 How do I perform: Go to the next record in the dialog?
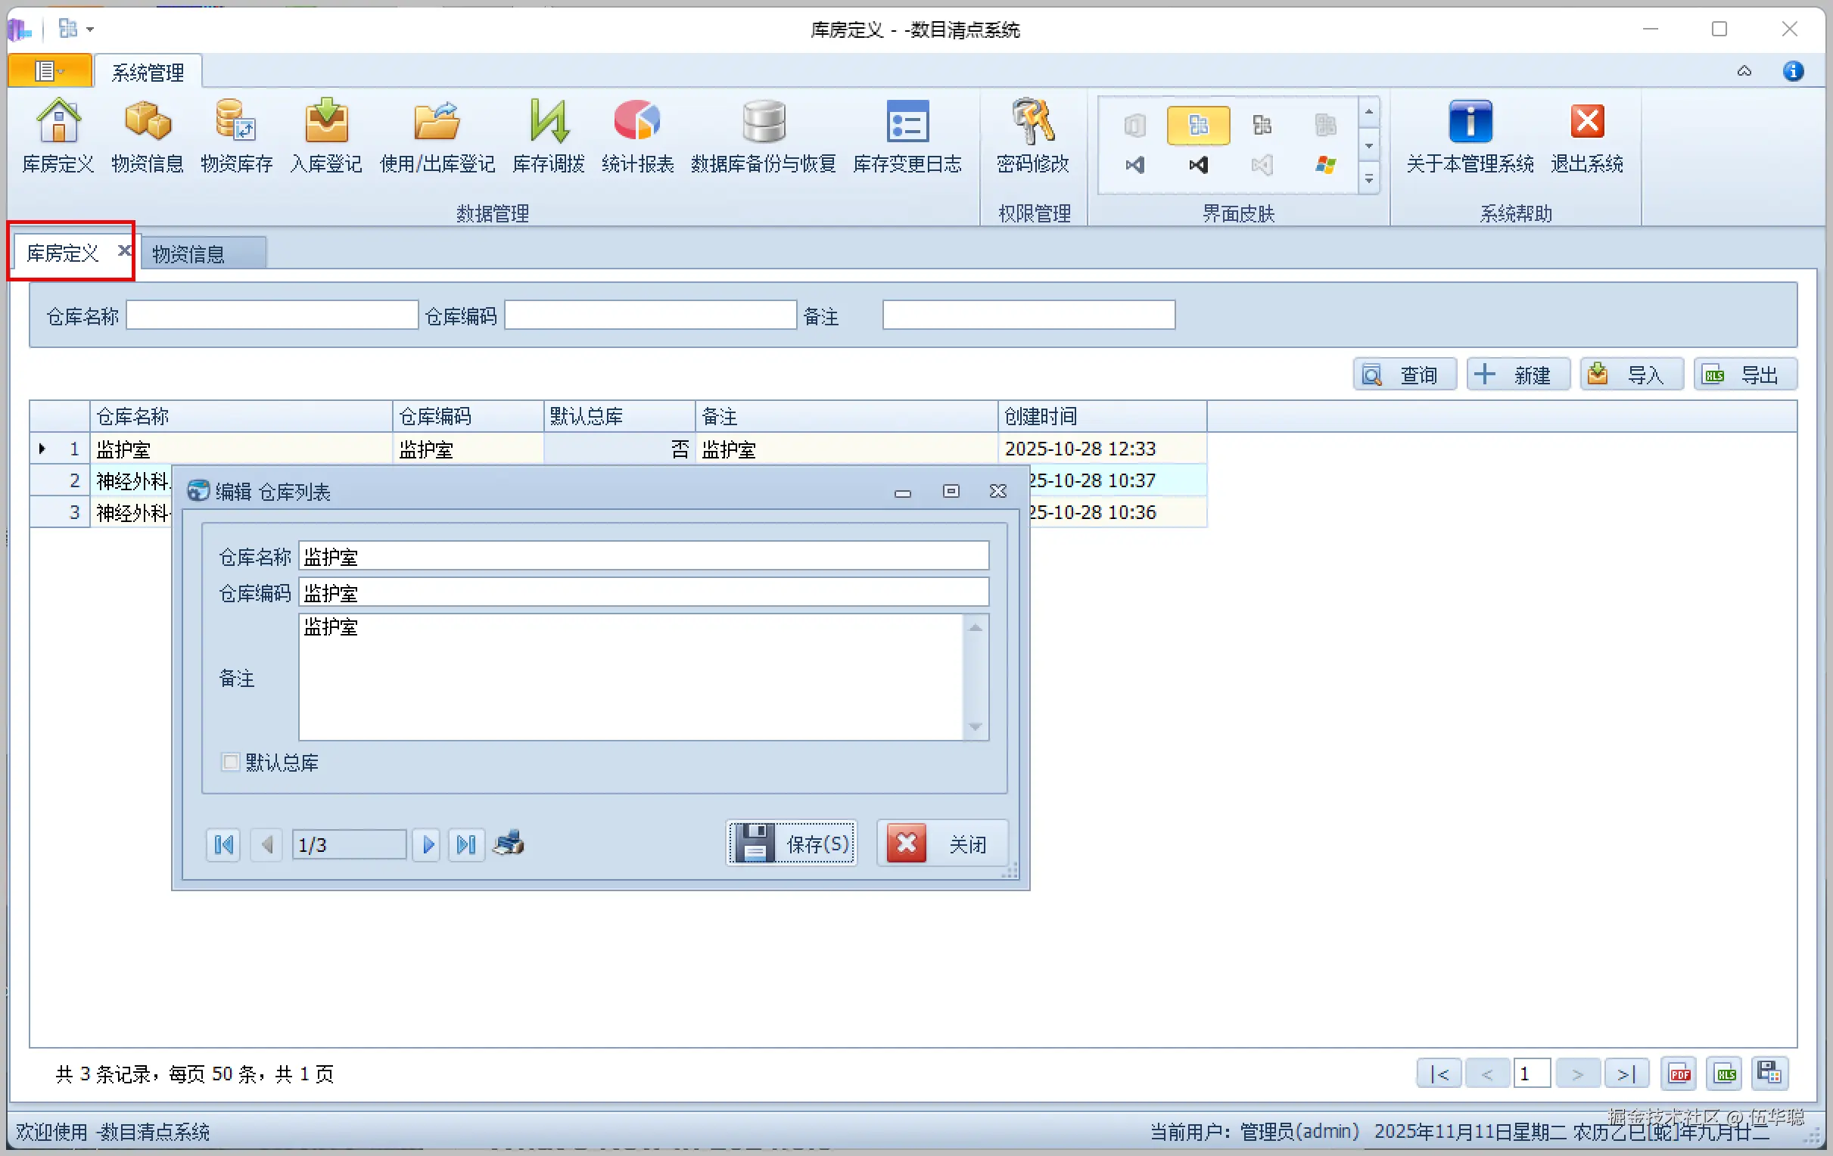click(428, 844)
